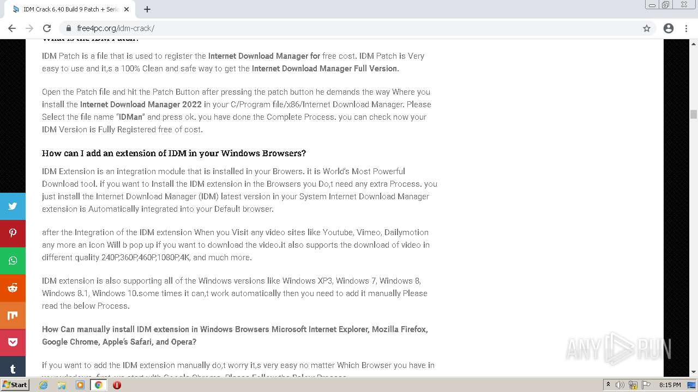View site security lock info
Screen dimensions: 698x392
click(x=69, y=28)
